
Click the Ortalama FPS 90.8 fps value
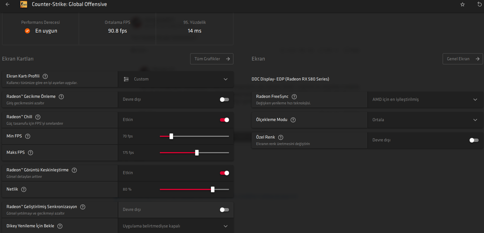[x=117, y=31]
